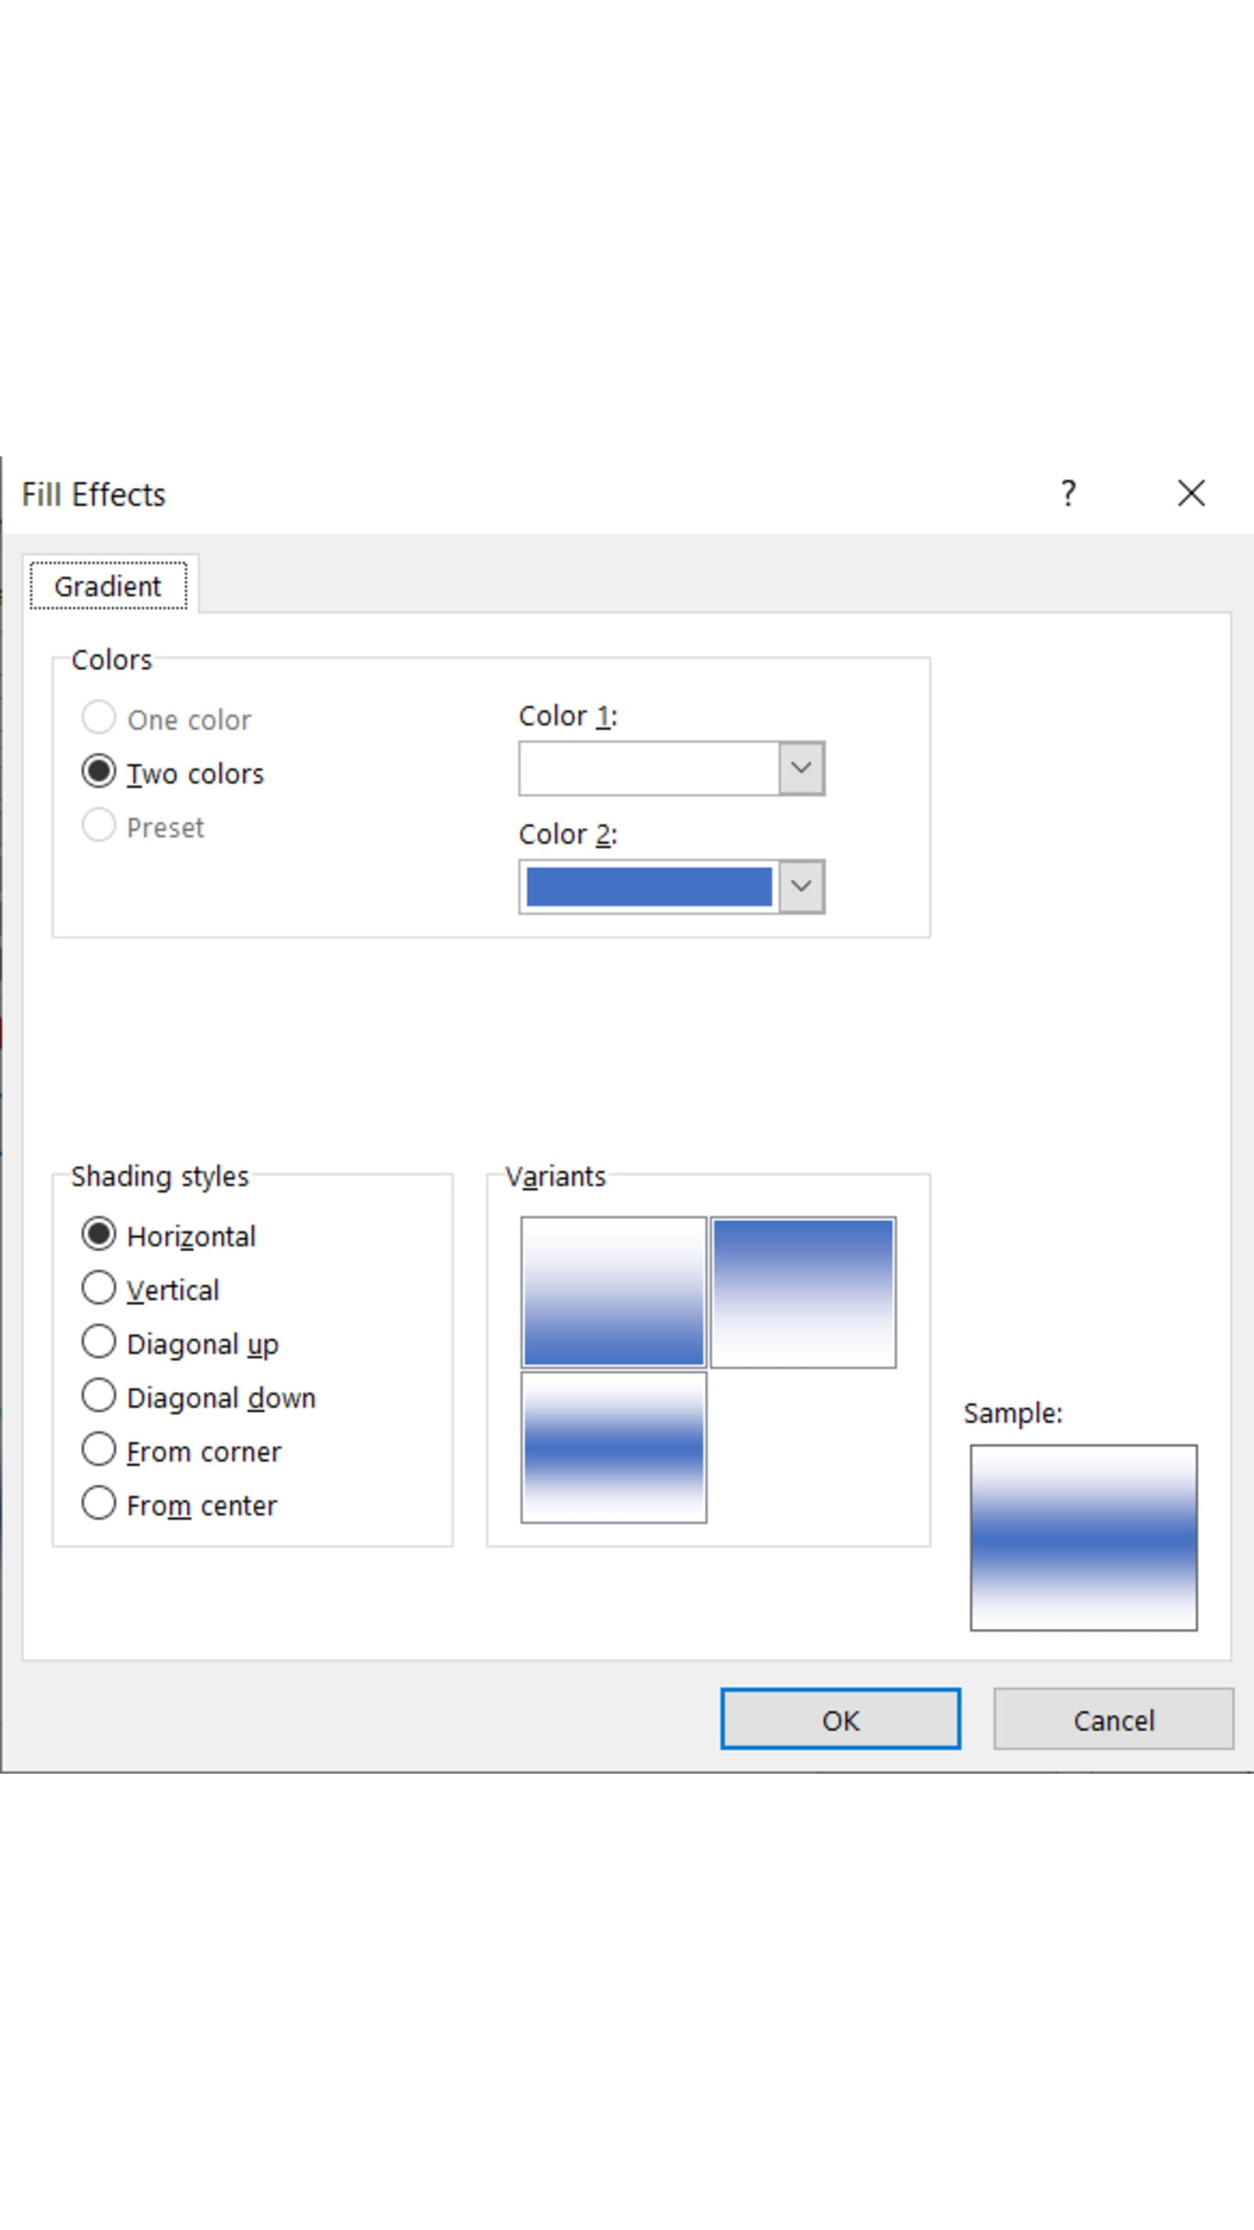Pick the Diagonal up shading style
The height and width of the screenshot is (2230, 1254).
(x=99, y=1342)
